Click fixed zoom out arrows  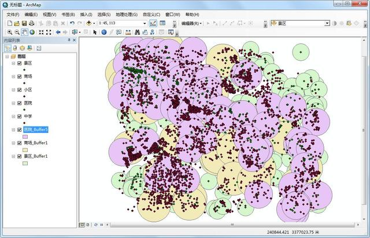[x=49, y=32]
